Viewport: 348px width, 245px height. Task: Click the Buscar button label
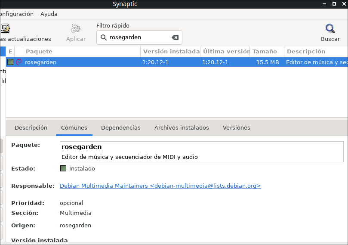point(330,39)
